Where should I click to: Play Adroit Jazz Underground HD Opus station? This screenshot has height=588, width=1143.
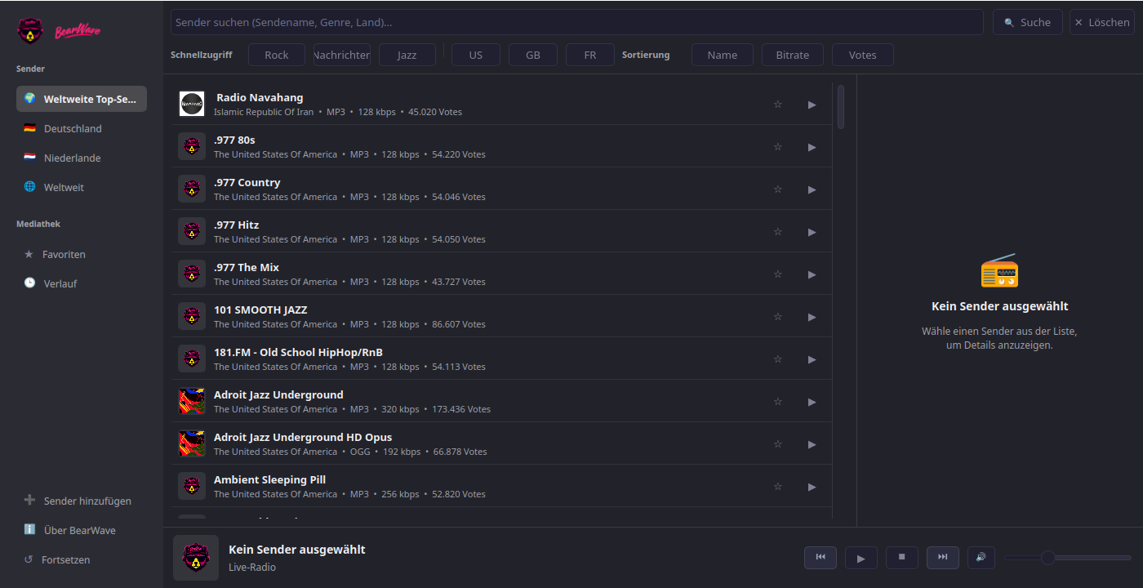coord(812,444)
